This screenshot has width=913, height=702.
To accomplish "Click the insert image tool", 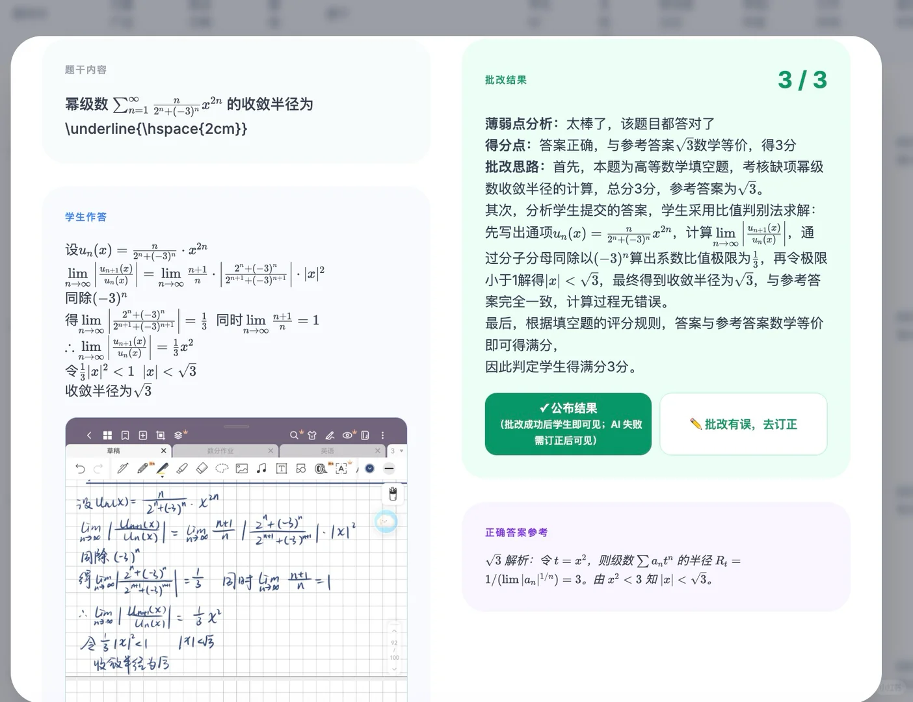I will point(242,468).
